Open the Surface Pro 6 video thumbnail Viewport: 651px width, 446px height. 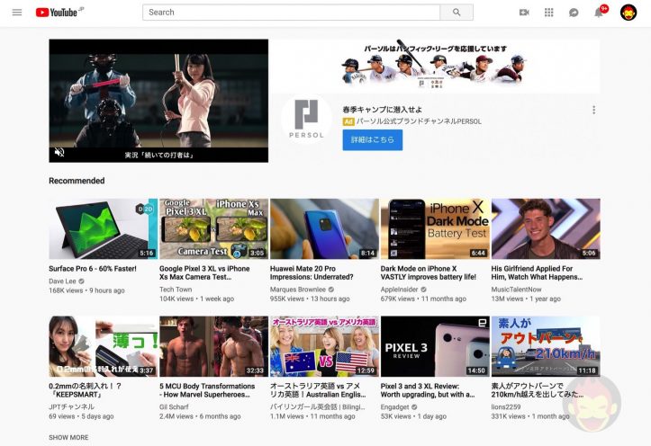104,228
